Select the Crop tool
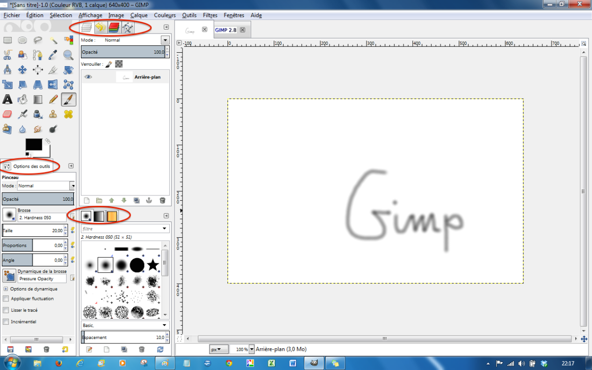This screenshot has height=370, width=592. click(53, 70)
